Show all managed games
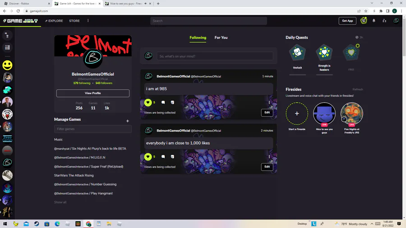 [60, 202]
